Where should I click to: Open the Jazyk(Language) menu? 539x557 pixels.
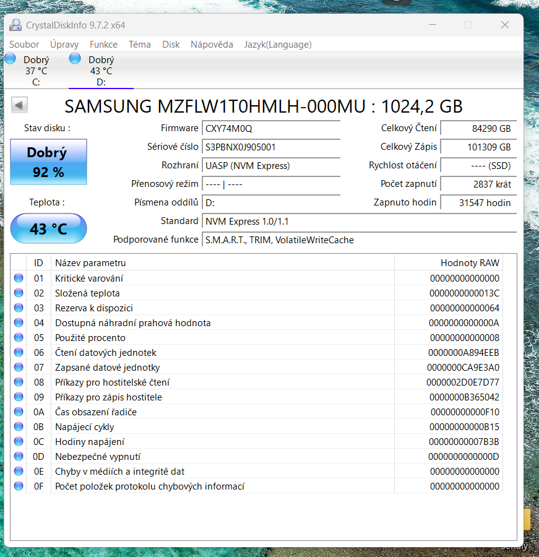(280, 44)
